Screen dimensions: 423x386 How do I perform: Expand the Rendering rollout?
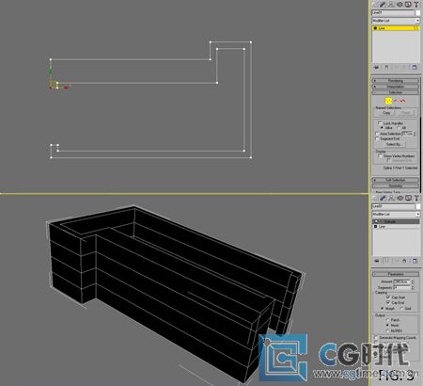(x=396, y=81)
